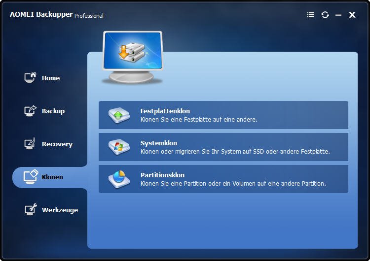Click the refresh/update circular arrows icon
370x261 pixels.
pos(325,15)
